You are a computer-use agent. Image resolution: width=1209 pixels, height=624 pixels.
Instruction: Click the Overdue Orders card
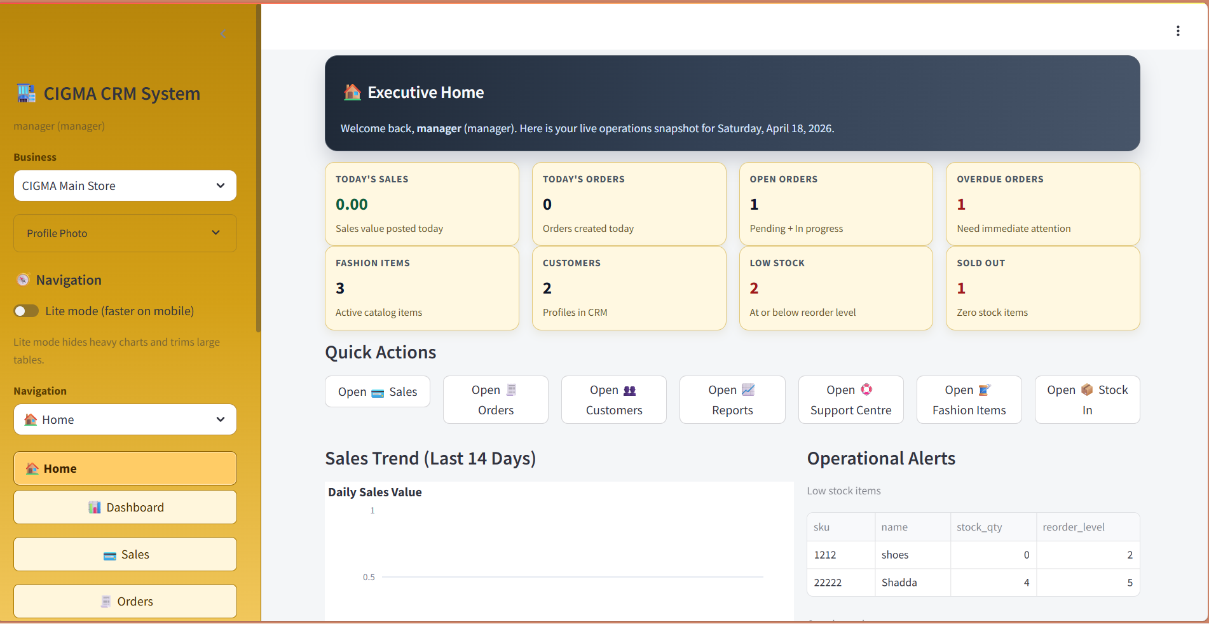[1042, 204]
